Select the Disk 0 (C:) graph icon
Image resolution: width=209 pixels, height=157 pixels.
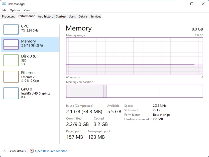click(x=11, y=60)
